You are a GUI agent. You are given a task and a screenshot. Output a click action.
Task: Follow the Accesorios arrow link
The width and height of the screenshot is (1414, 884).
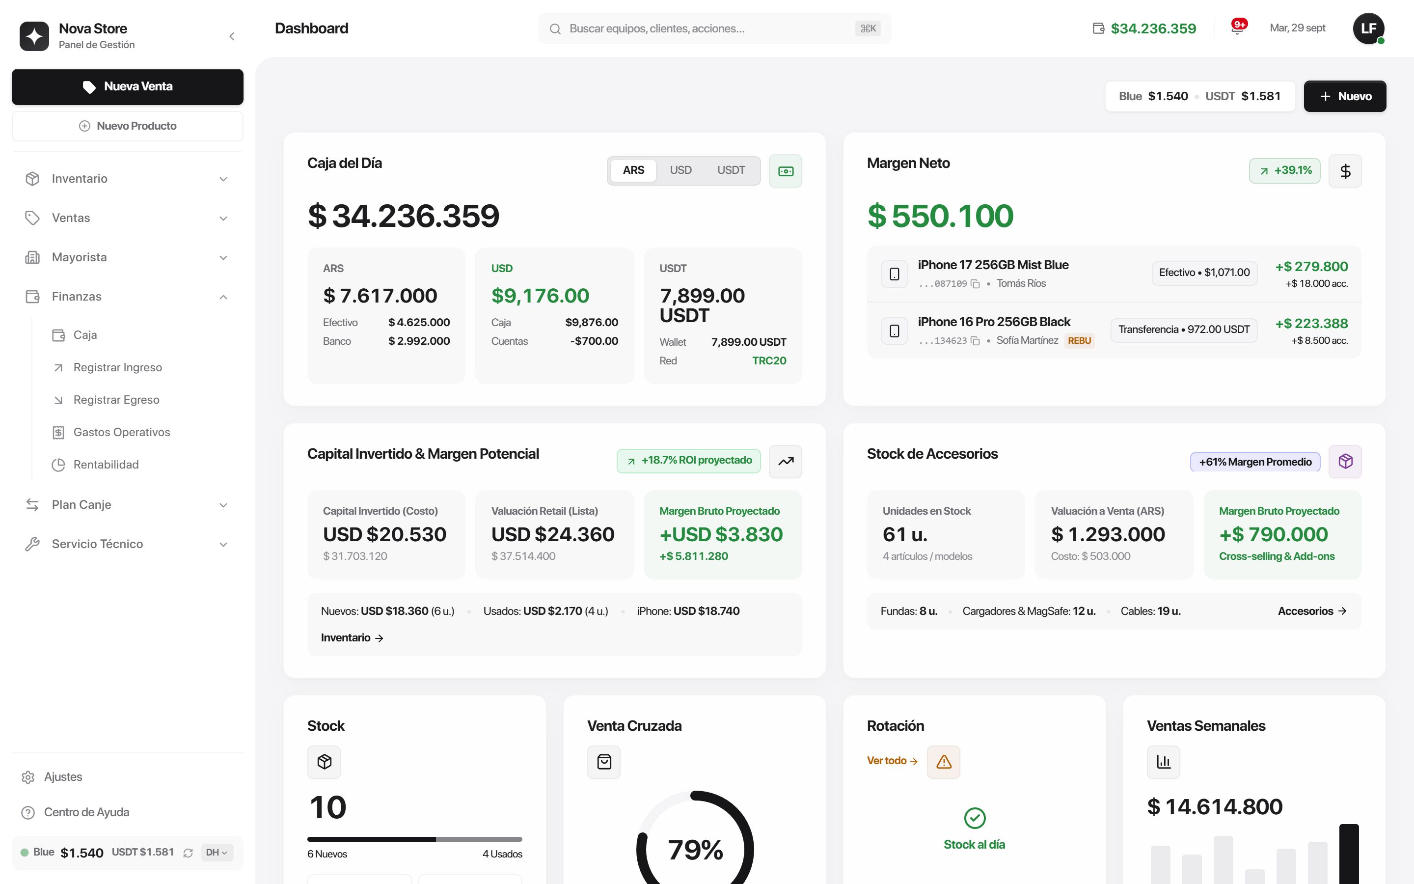pyautogui.click(x=1312, y=611)
